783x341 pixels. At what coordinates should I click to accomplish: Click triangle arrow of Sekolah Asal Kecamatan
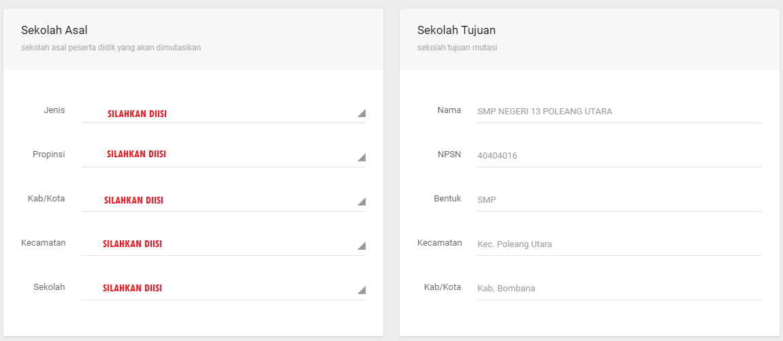click(x=362, y=246)
